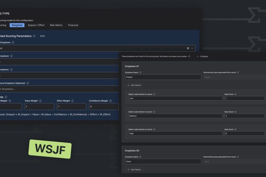Screen dimensions: 266x177
Task: Switch to the Impact / Effort scoring tab
Action: [36, 25]
